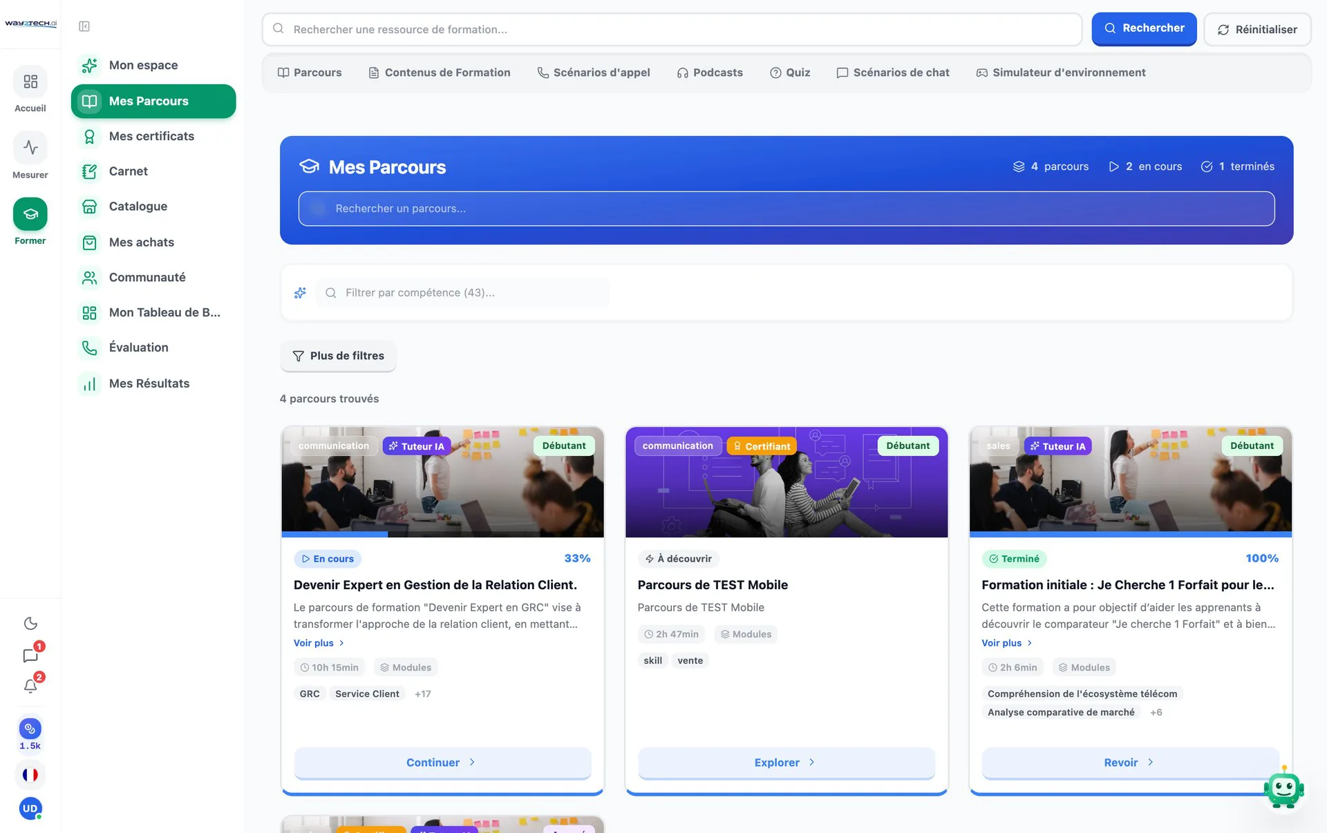Open Mes achats
The height and width of the screenshot is (833, 1327).
[x=153, y=242]
